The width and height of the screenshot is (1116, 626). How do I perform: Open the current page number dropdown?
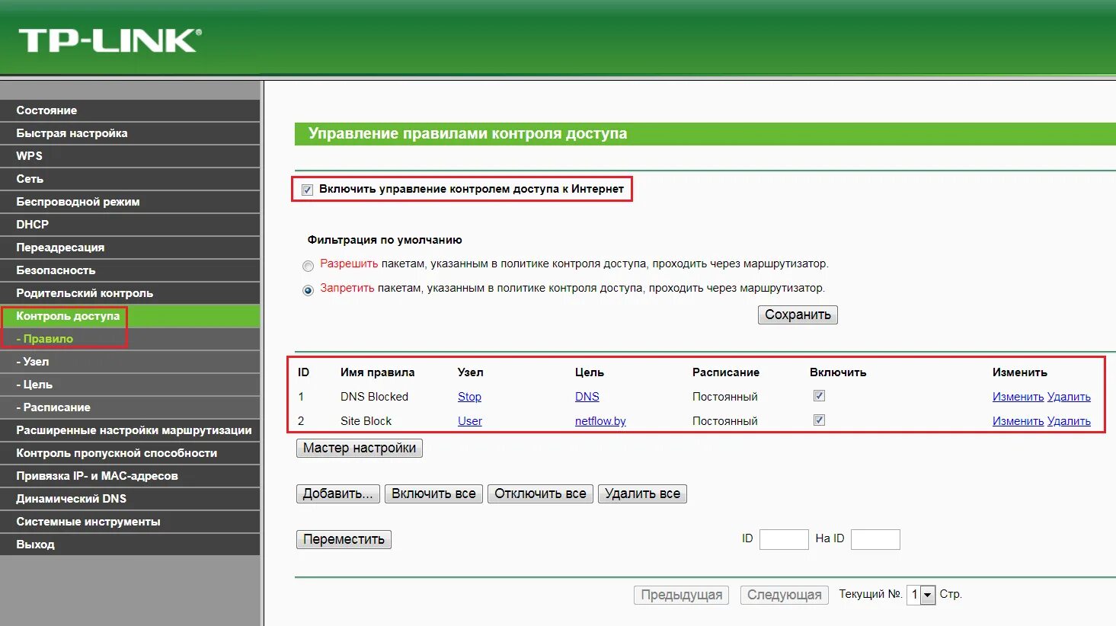pyautogui.click(x=921, y=595)
